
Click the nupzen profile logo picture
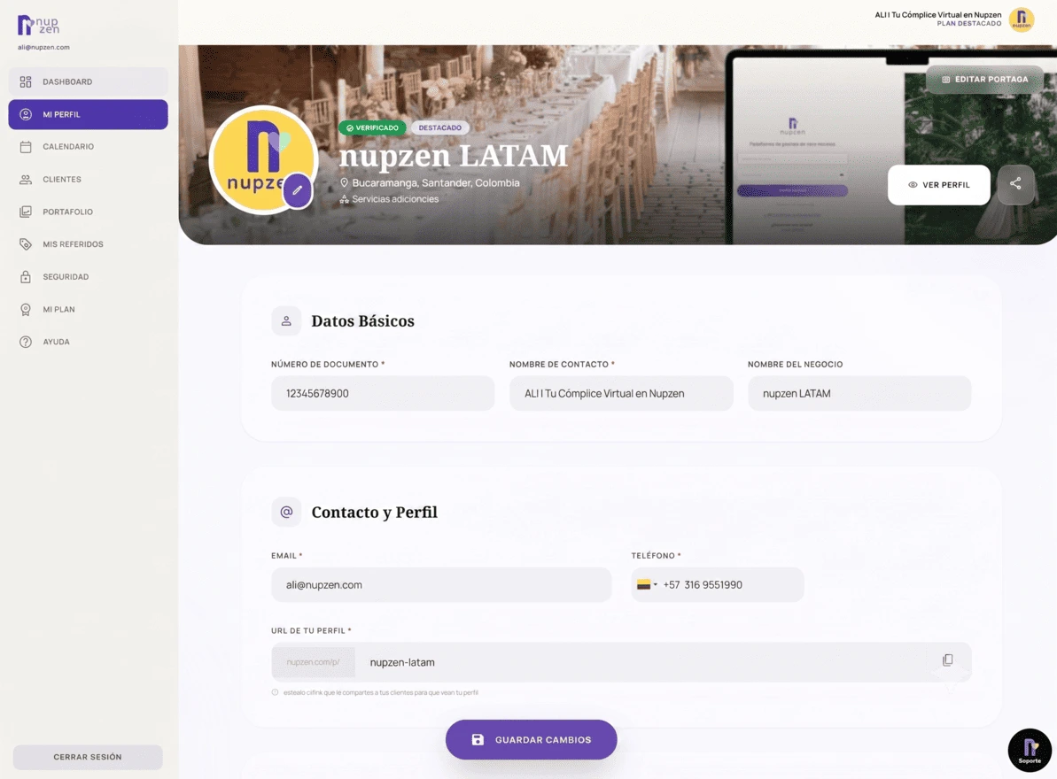pyautogui.click(x=263, y=159)
